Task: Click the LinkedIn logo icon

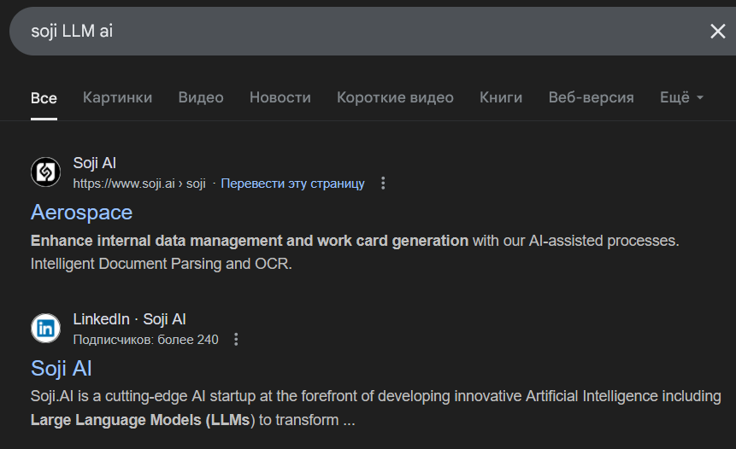Action: [45, 329]
